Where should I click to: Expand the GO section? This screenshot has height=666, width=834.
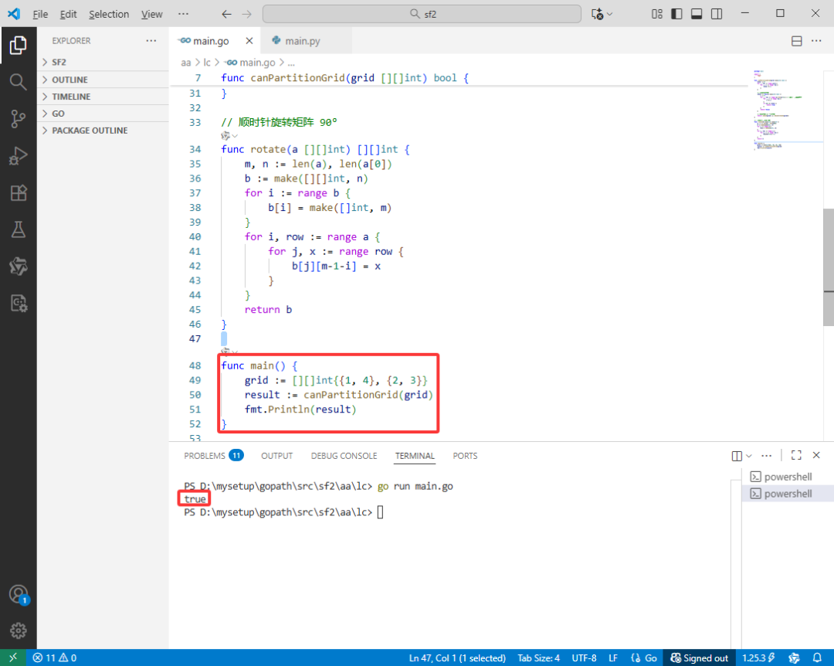point(103,114)
